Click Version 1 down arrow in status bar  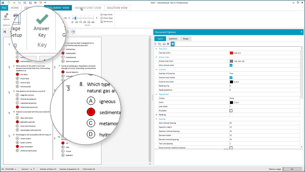[x=34, y=169]
